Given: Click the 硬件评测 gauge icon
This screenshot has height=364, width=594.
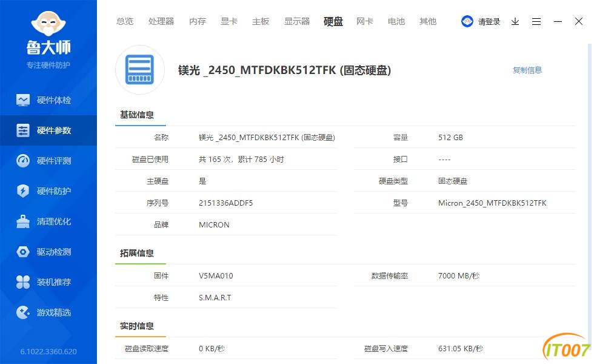Looking at the screenshot, I should [23, 161].
